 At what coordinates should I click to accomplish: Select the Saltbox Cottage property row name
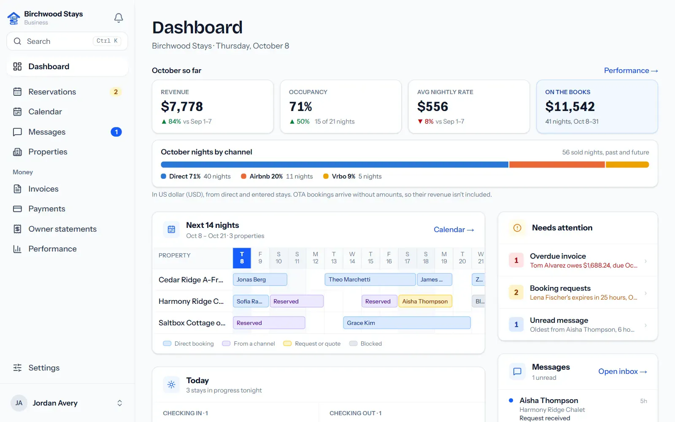pyautogui.click(x=192, y=323)
